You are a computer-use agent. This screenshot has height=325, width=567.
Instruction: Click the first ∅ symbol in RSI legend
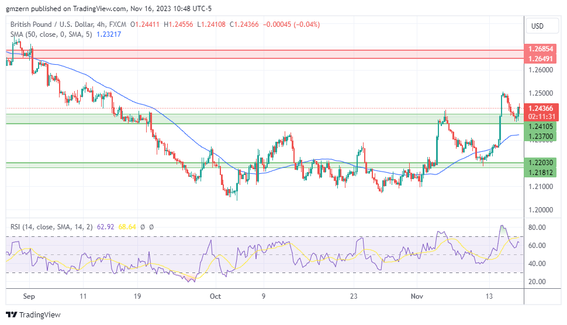(x=143, y=227)
